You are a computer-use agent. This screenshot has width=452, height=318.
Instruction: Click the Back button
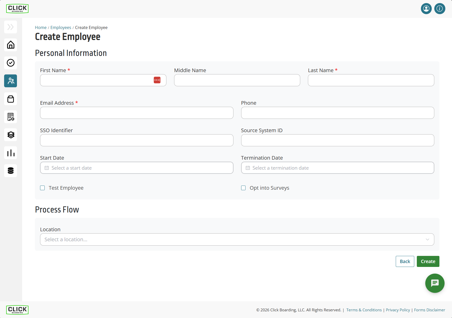[405, 261]
